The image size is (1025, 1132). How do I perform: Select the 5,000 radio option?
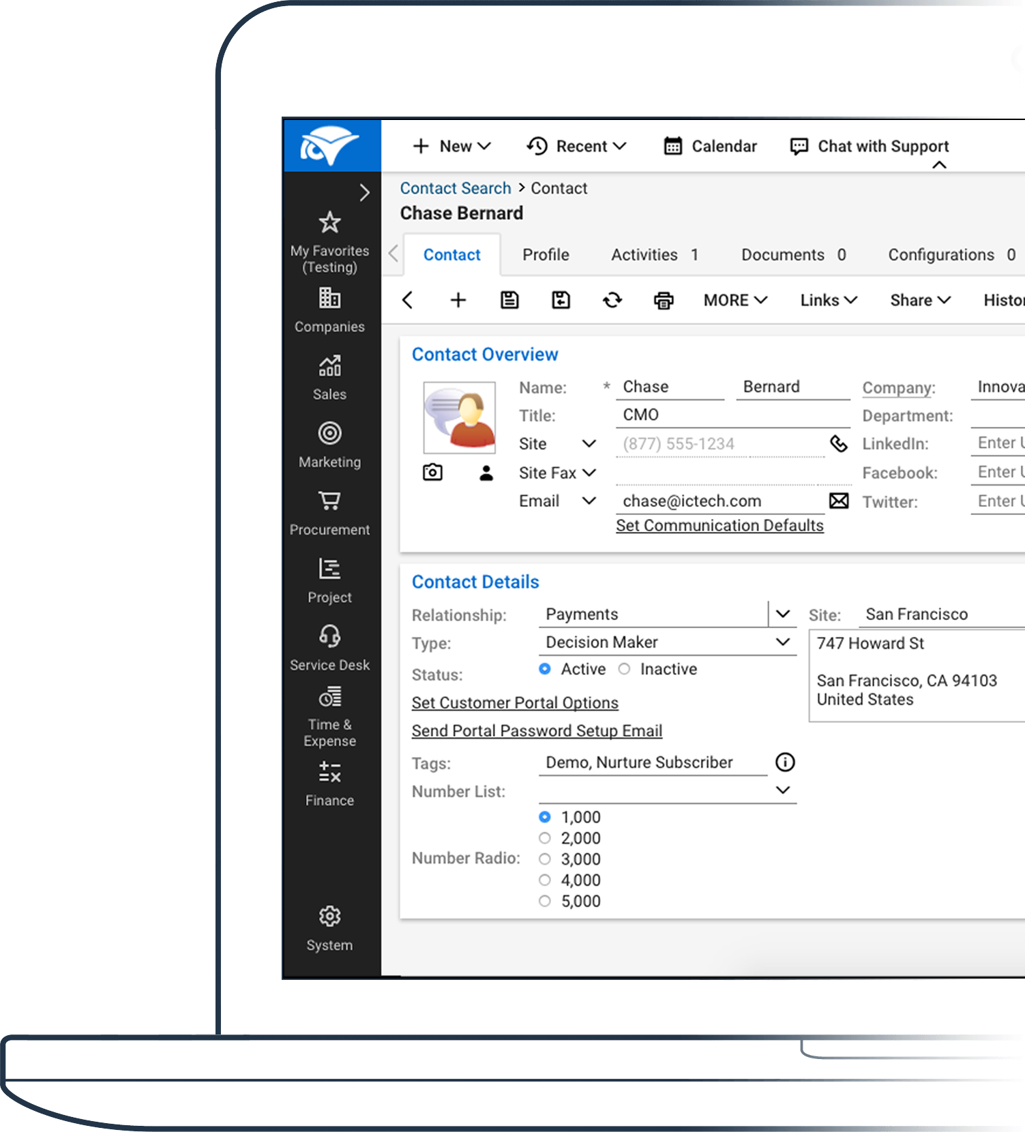[544, 901]
